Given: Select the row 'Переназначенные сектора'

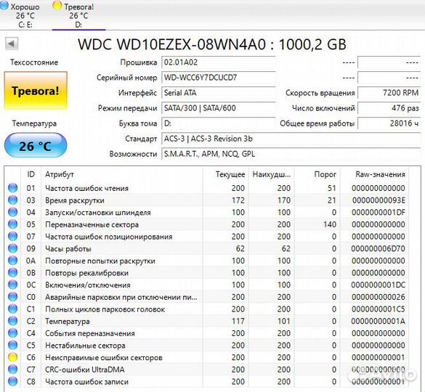Looking at the screenshot, I should (207, 224).
